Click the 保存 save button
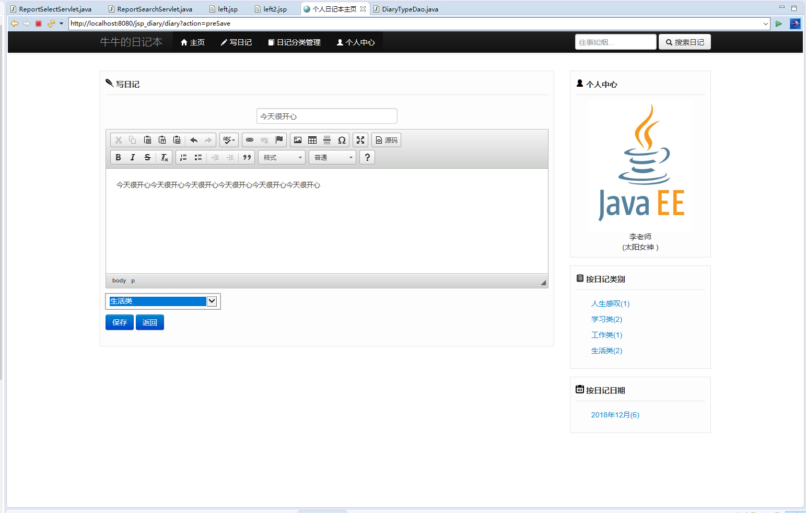The width and height of the screenshot is (806, 513). point(120,322)
